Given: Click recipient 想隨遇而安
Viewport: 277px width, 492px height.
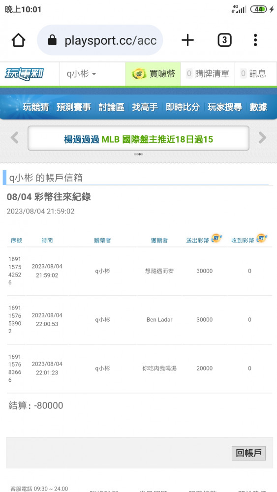Looking at the screenshot, I should [159, 271].
